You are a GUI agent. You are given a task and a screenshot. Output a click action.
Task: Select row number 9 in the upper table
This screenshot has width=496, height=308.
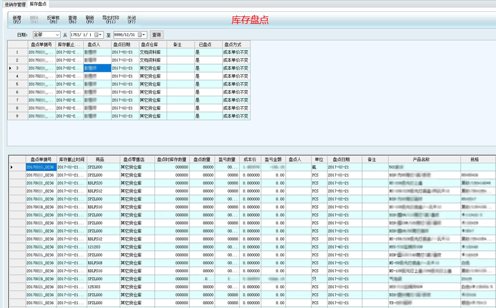pyautogui.click(x=17, y=116)
